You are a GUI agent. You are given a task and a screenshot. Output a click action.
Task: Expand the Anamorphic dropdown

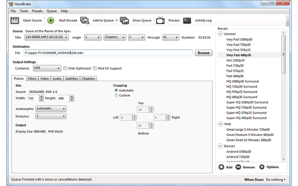[x=51, y=109]
